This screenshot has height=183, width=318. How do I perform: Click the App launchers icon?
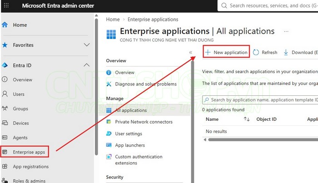(x=109, y=145)
